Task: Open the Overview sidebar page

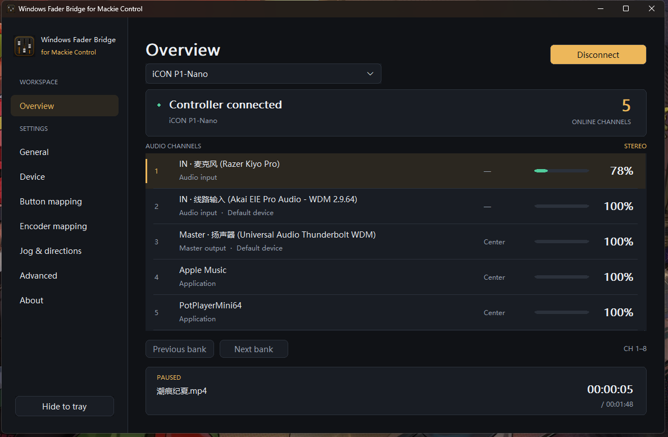Action: (65, 106)
